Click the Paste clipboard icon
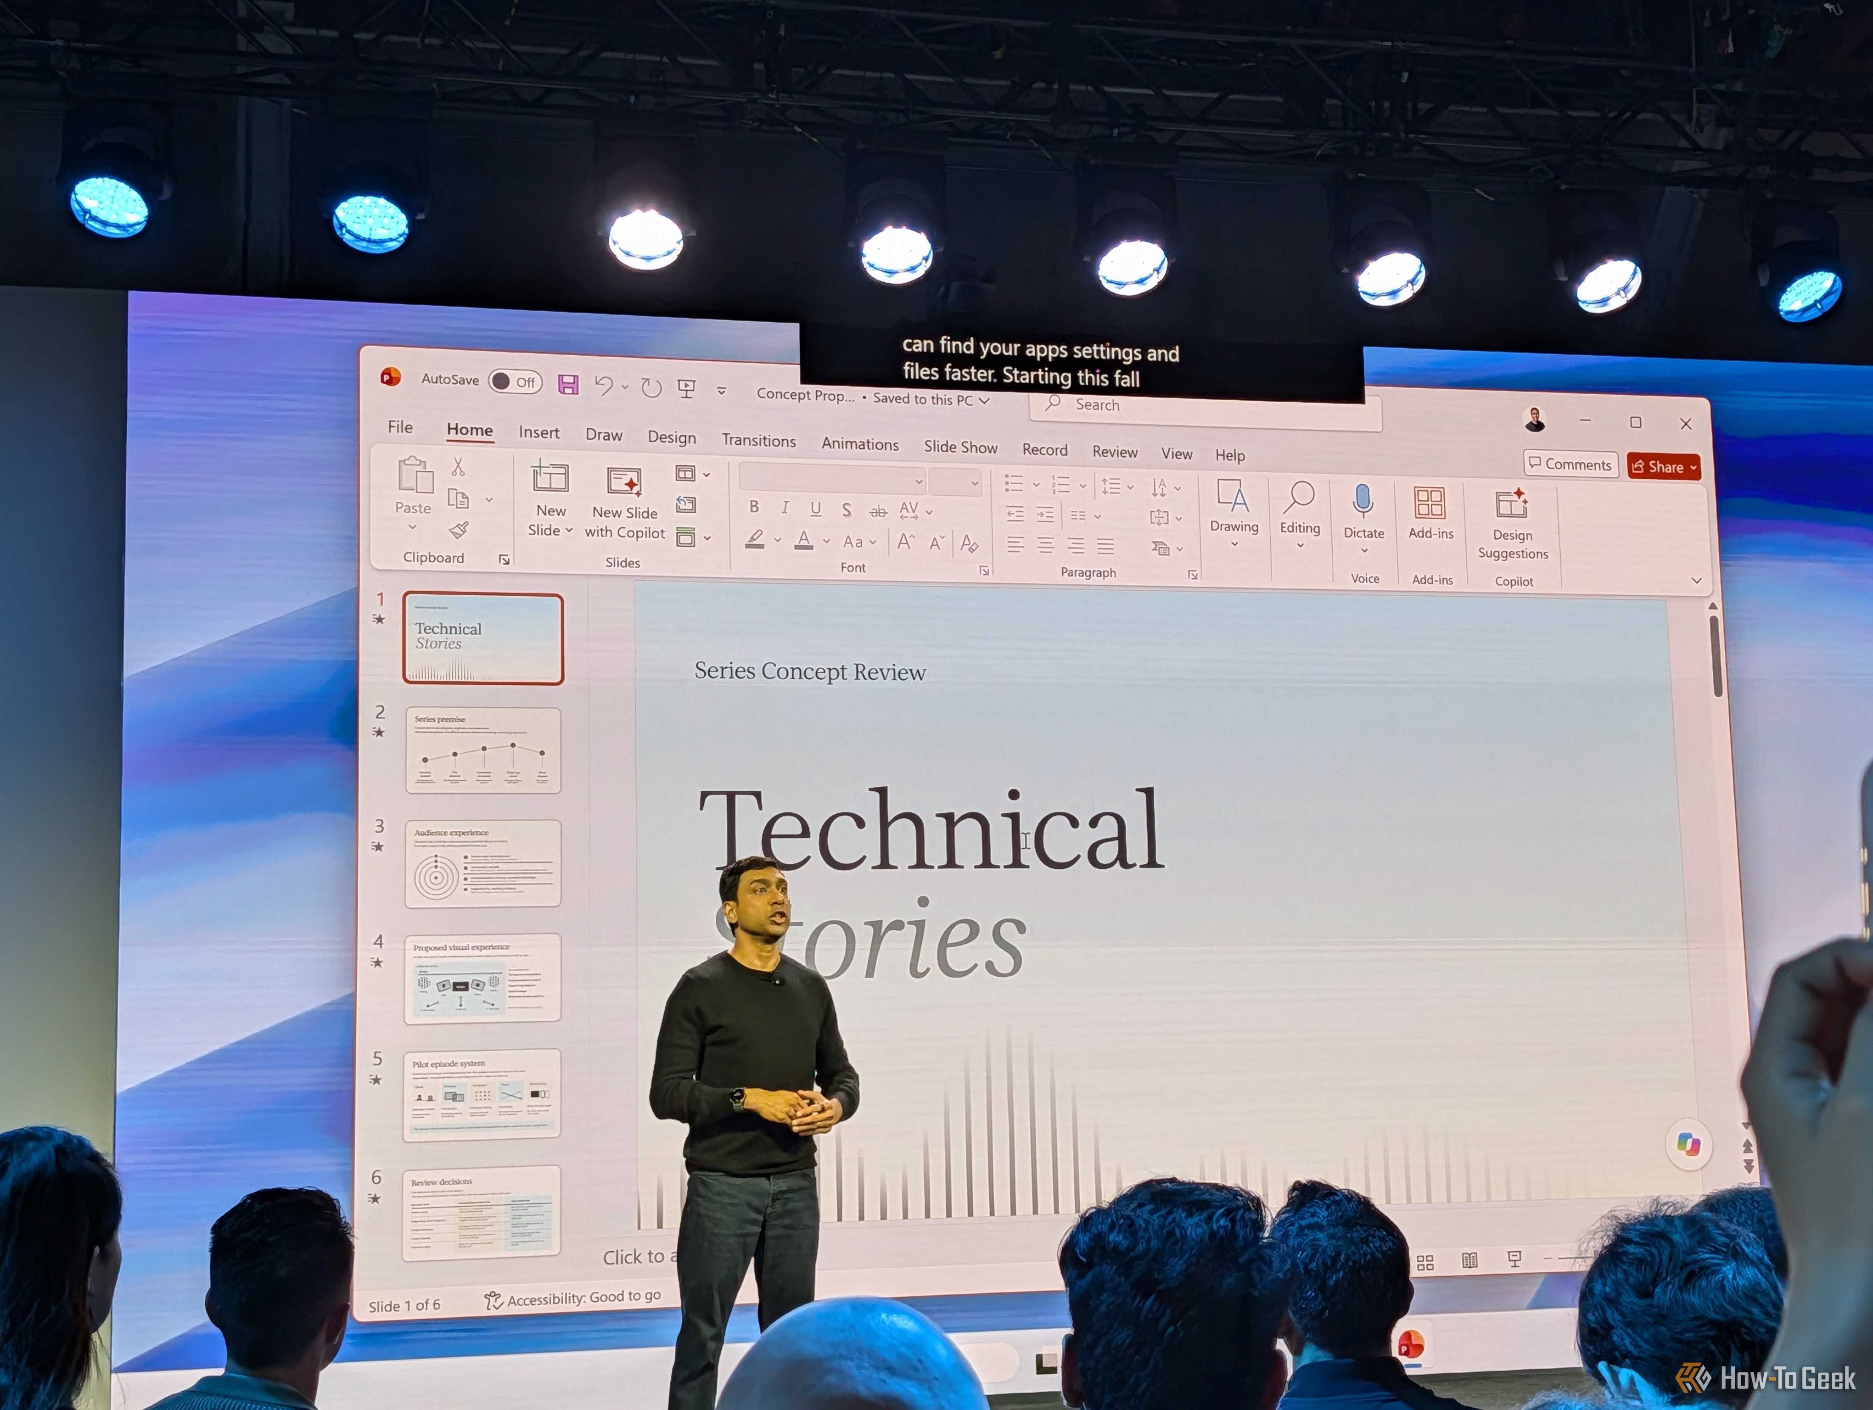1873x1410 pixels. pos(415,475)
